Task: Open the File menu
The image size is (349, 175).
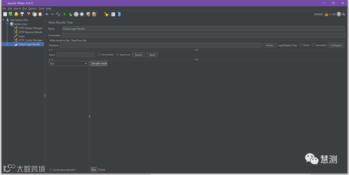Action: click(x=4, y=8)
